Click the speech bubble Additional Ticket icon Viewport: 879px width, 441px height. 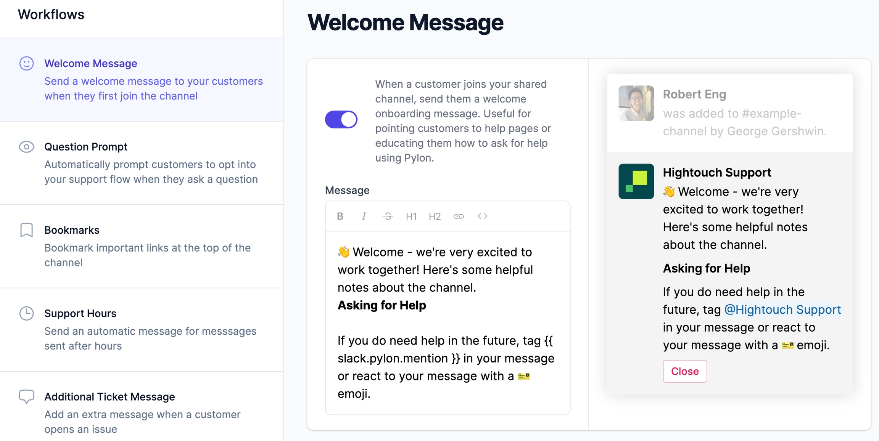[x=27, y=397]
